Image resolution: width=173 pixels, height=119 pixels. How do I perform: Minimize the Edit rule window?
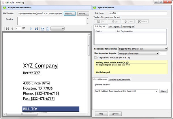pyautogui.click(x=156, y=2)
